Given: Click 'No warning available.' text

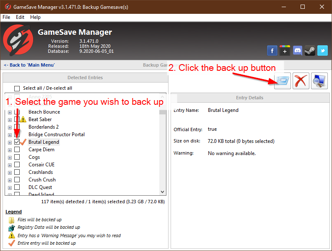Looking at the screenshot, I should coord(232,153).
